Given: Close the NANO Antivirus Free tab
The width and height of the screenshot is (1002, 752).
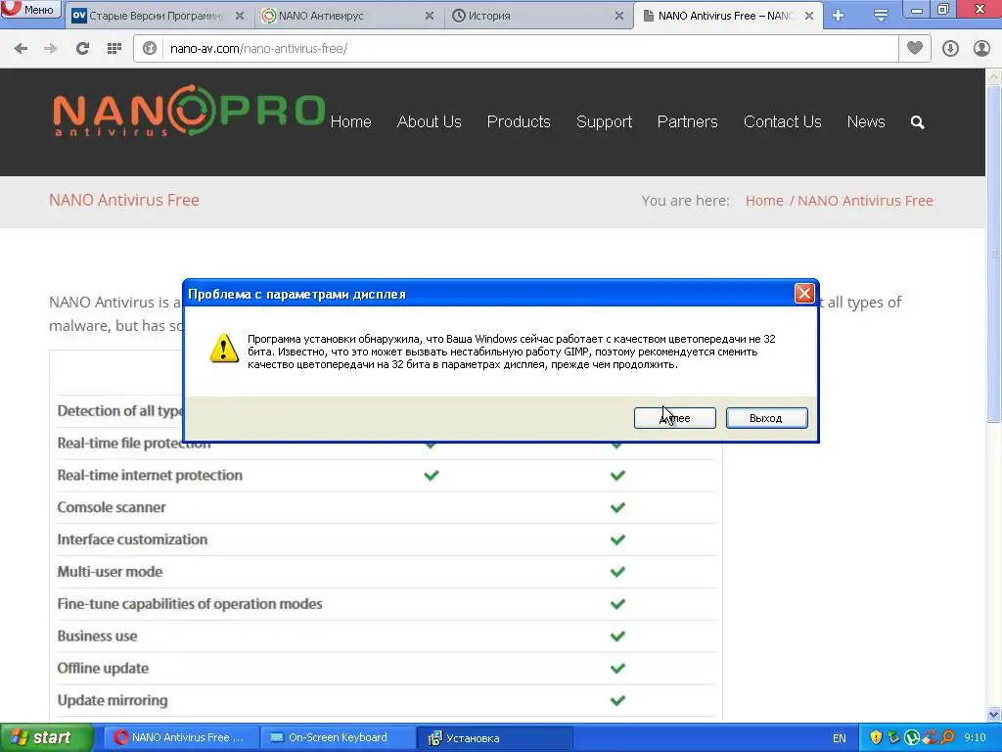Looking at the screenshot, I should point(809,16).
